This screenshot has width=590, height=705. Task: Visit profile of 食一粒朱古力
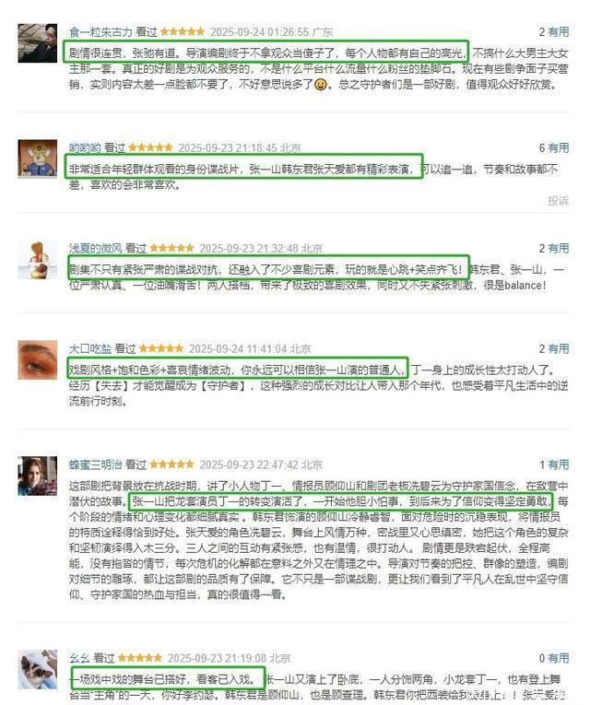click(x=100, y=32)
